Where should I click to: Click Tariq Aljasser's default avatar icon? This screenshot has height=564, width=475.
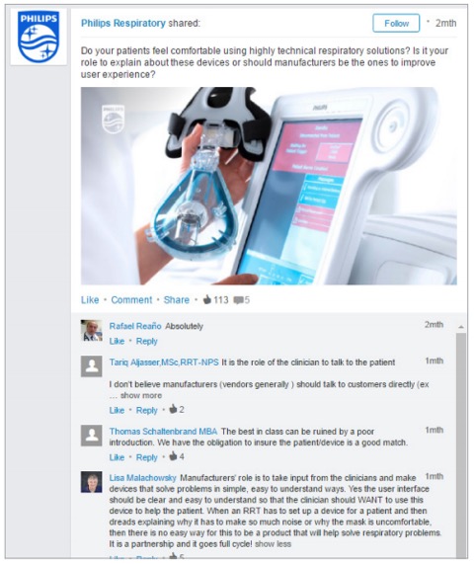[x=91, y=366]
